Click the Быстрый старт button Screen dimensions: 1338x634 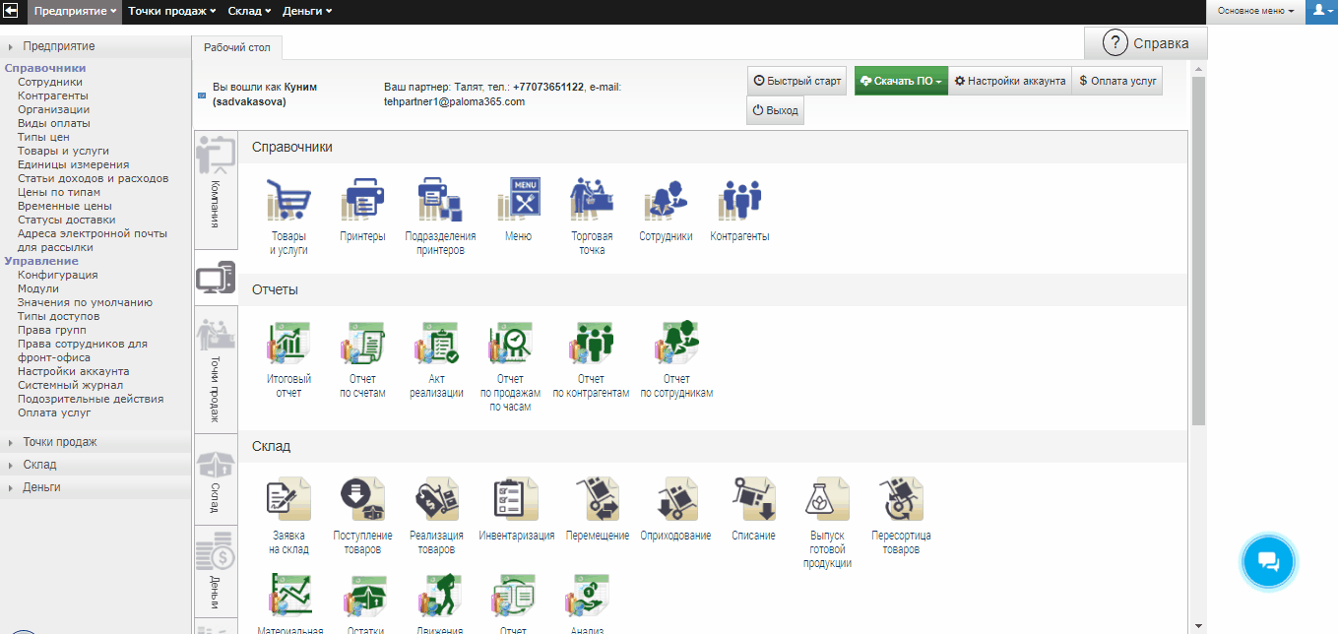[796, 82]
